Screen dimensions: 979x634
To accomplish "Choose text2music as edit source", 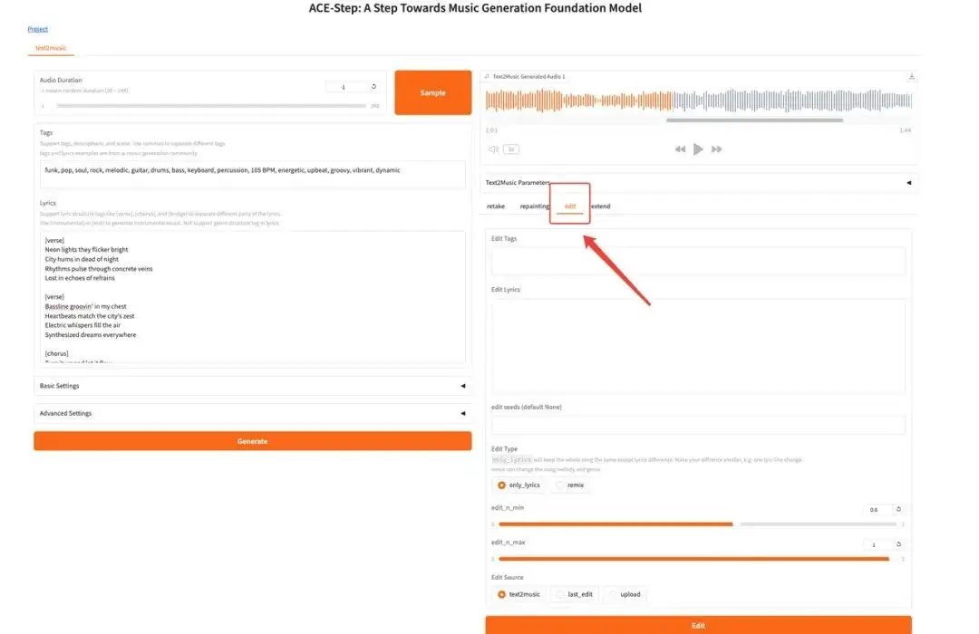I will 519,594.
